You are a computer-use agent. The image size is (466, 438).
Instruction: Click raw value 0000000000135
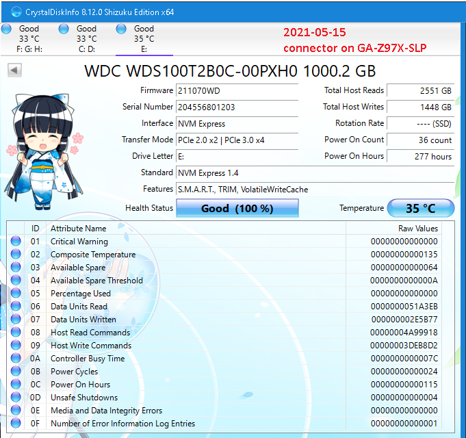[x=404, y=255]
